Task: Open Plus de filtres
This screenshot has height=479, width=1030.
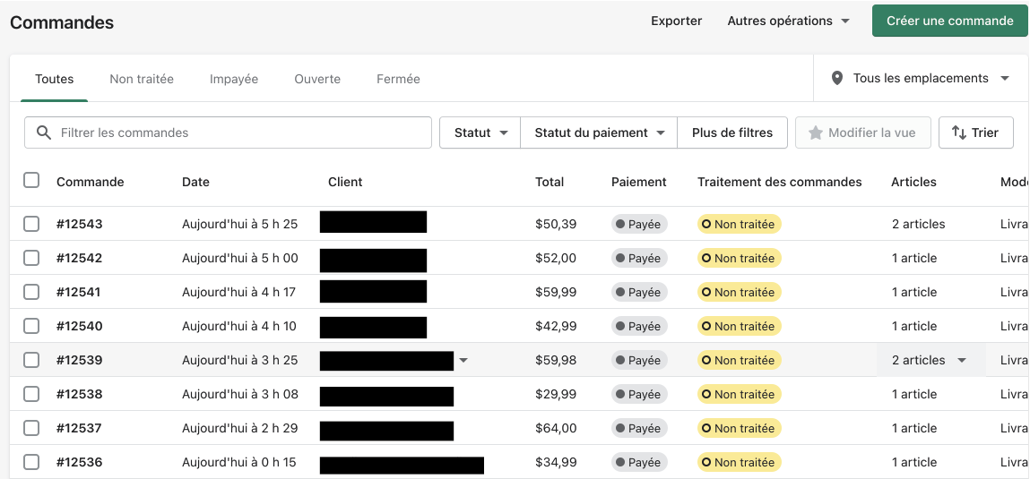Action: tap(732, 133)
